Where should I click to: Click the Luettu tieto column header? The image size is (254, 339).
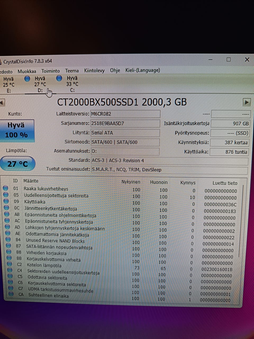(225, 183)
